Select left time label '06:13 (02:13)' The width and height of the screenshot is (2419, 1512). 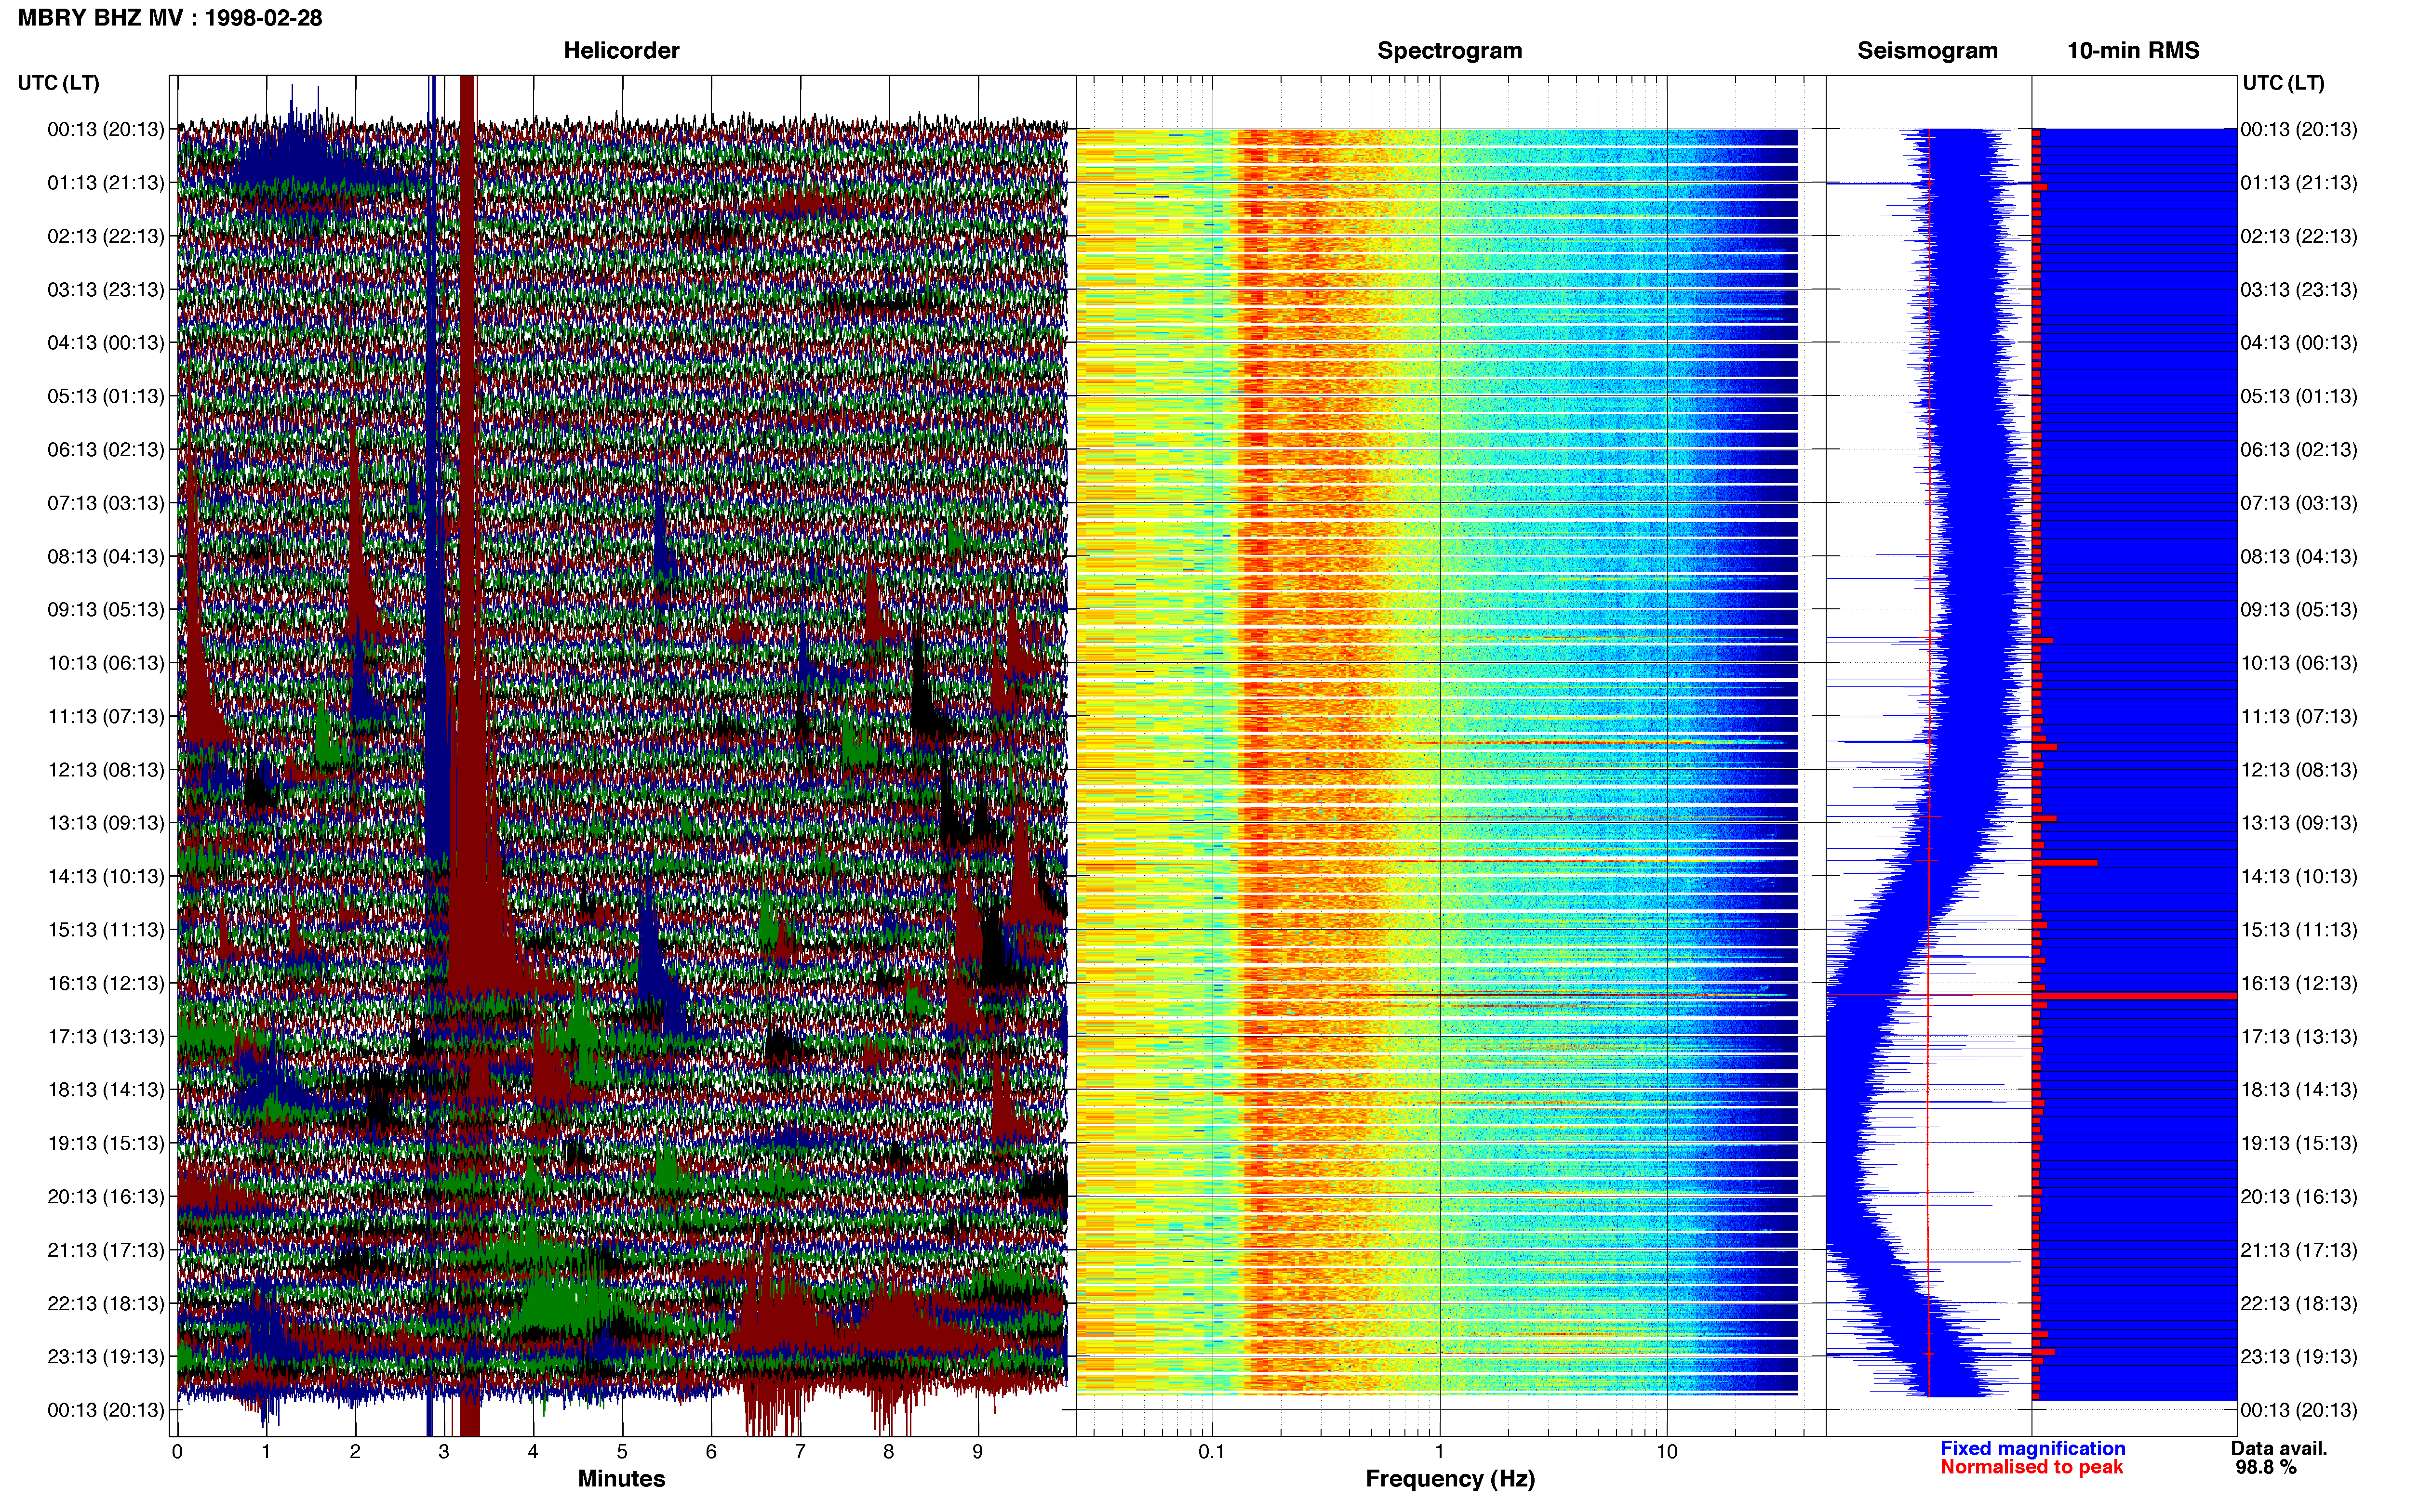point(106,450)
